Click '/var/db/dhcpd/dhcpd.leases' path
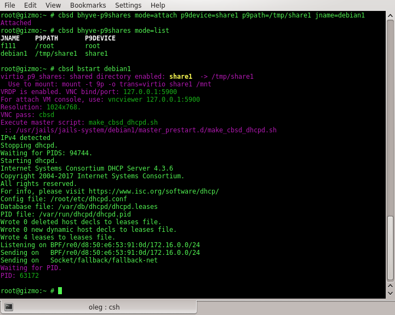Viewport: 395px width, 315px height. coord(108,207)
